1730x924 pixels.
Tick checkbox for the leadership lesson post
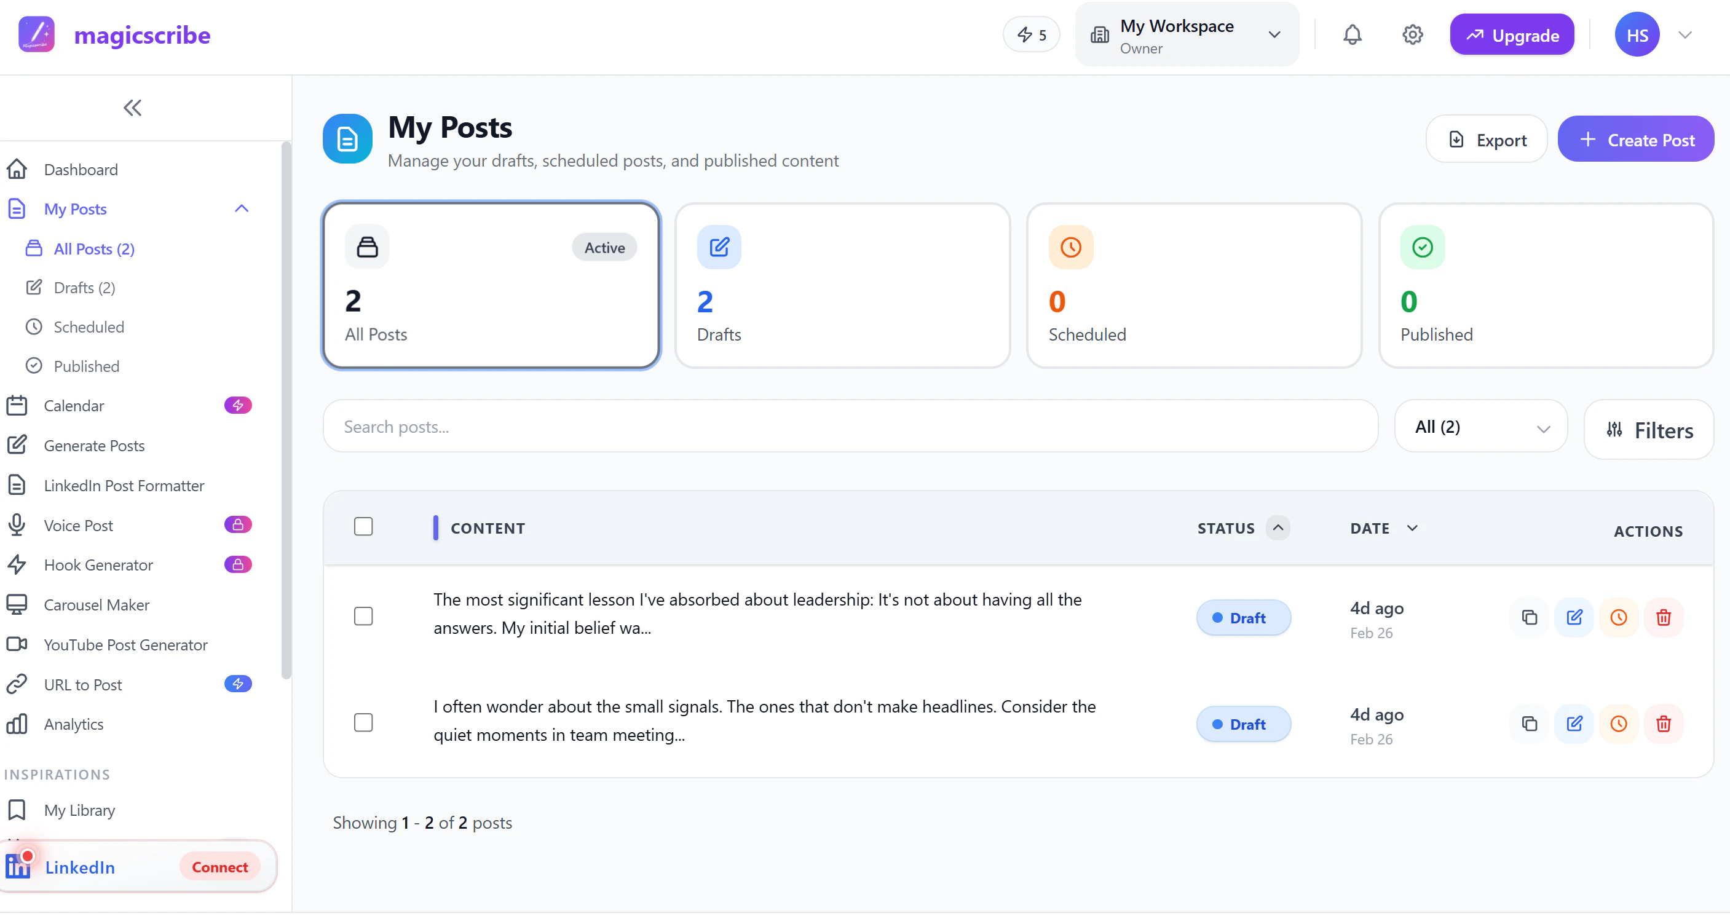coord(363,616)
